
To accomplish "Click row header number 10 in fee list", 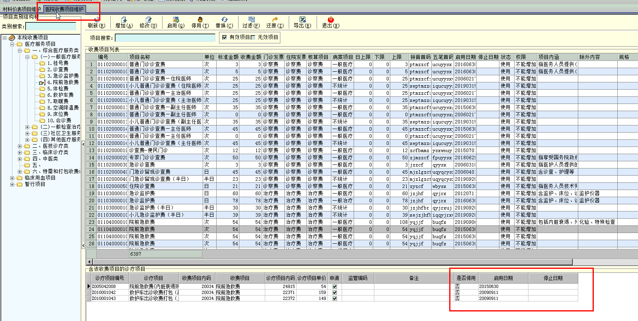I will coord(92,129).
